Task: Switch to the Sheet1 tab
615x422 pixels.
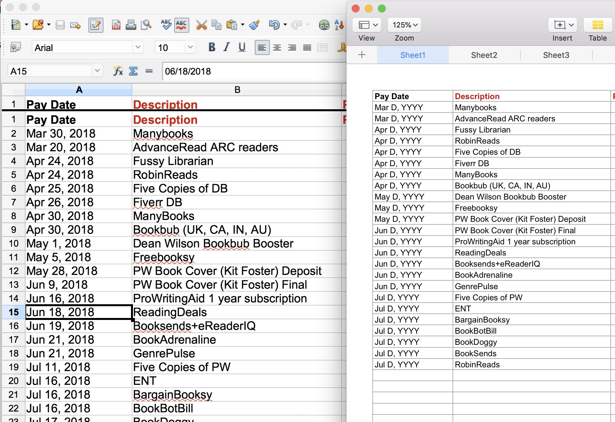Action: pyautogui.click(x=413, y=55)
